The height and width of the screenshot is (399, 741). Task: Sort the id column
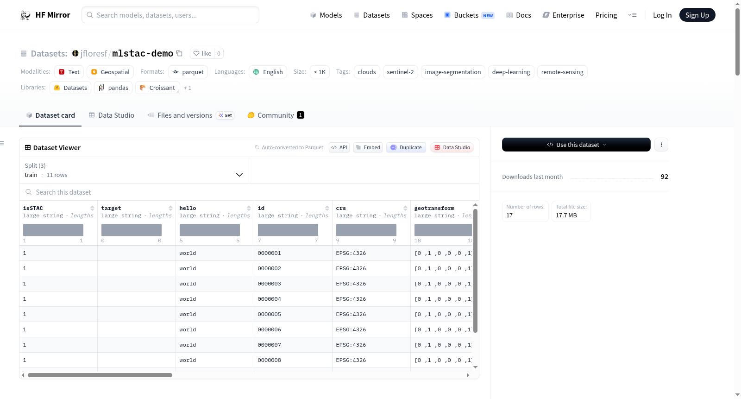[x=327, y=208]
